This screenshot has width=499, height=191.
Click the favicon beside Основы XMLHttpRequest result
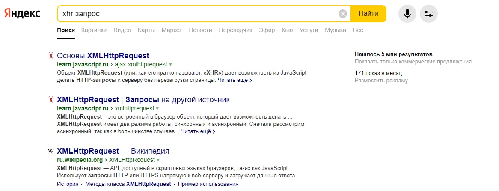click(50, 56)
